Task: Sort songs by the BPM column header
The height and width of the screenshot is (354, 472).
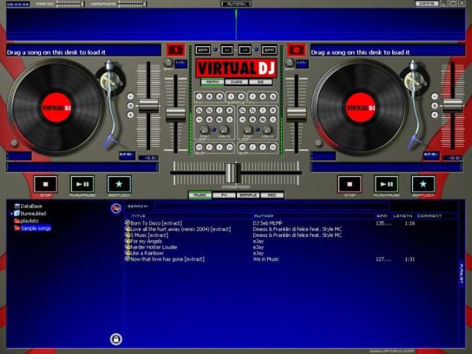Action: click(383, 216)
